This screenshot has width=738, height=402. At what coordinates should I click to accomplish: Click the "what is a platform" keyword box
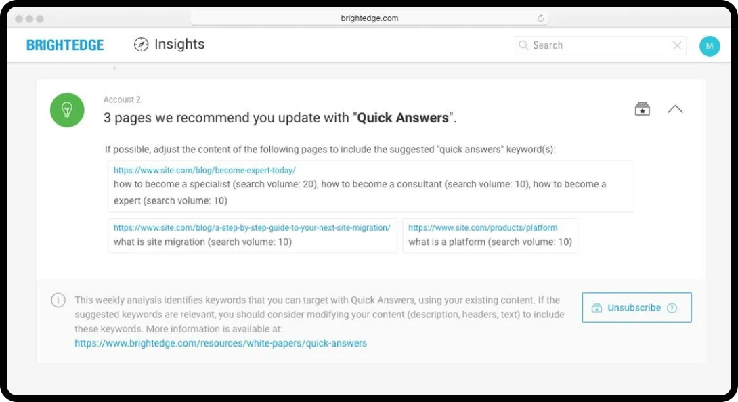(x=490, y=242)
